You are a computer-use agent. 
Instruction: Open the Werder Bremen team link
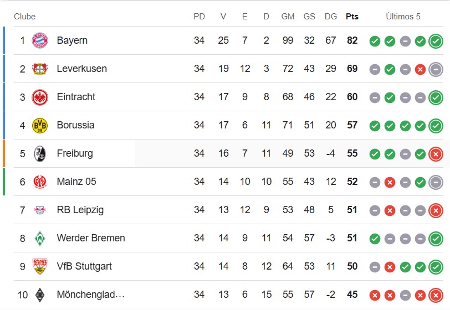coord(91,238)
